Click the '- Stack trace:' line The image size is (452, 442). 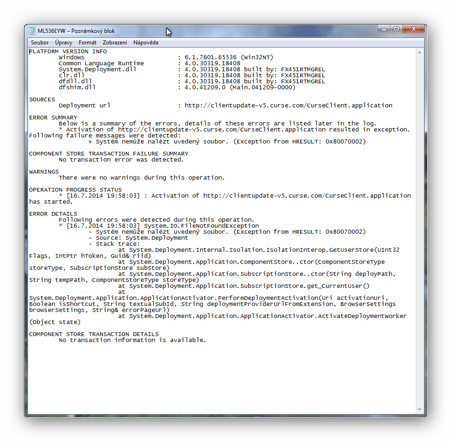(114, 244)
